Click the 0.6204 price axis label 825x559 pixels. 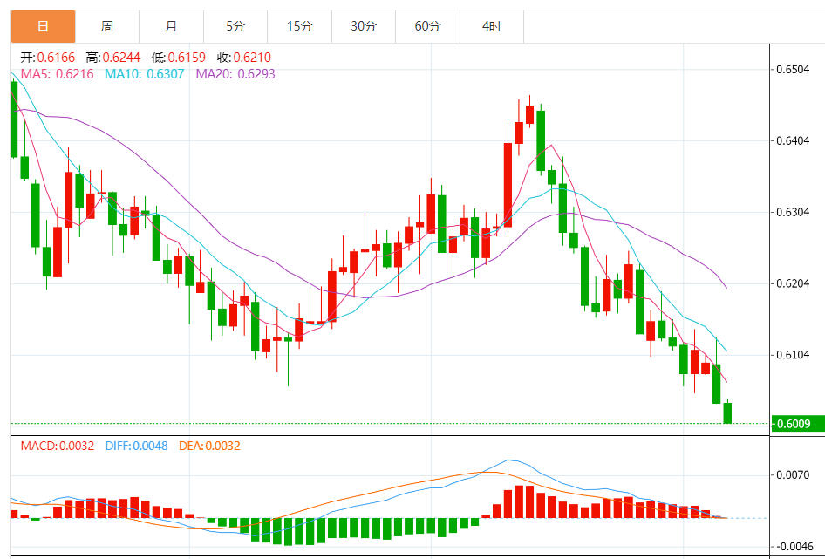coord(793,283)
